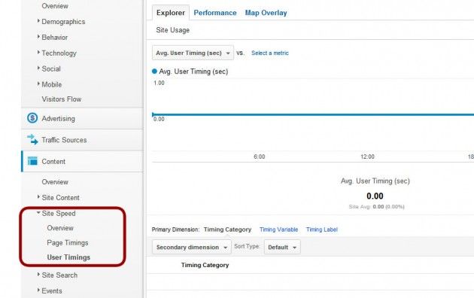The image size is (474, 298).
Task: Open Mobile in the sidebar
Action: tap(52, 84)
